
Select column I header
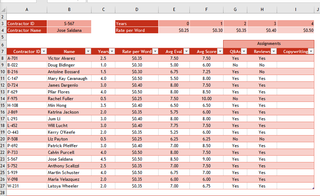(x=296, y=10)
